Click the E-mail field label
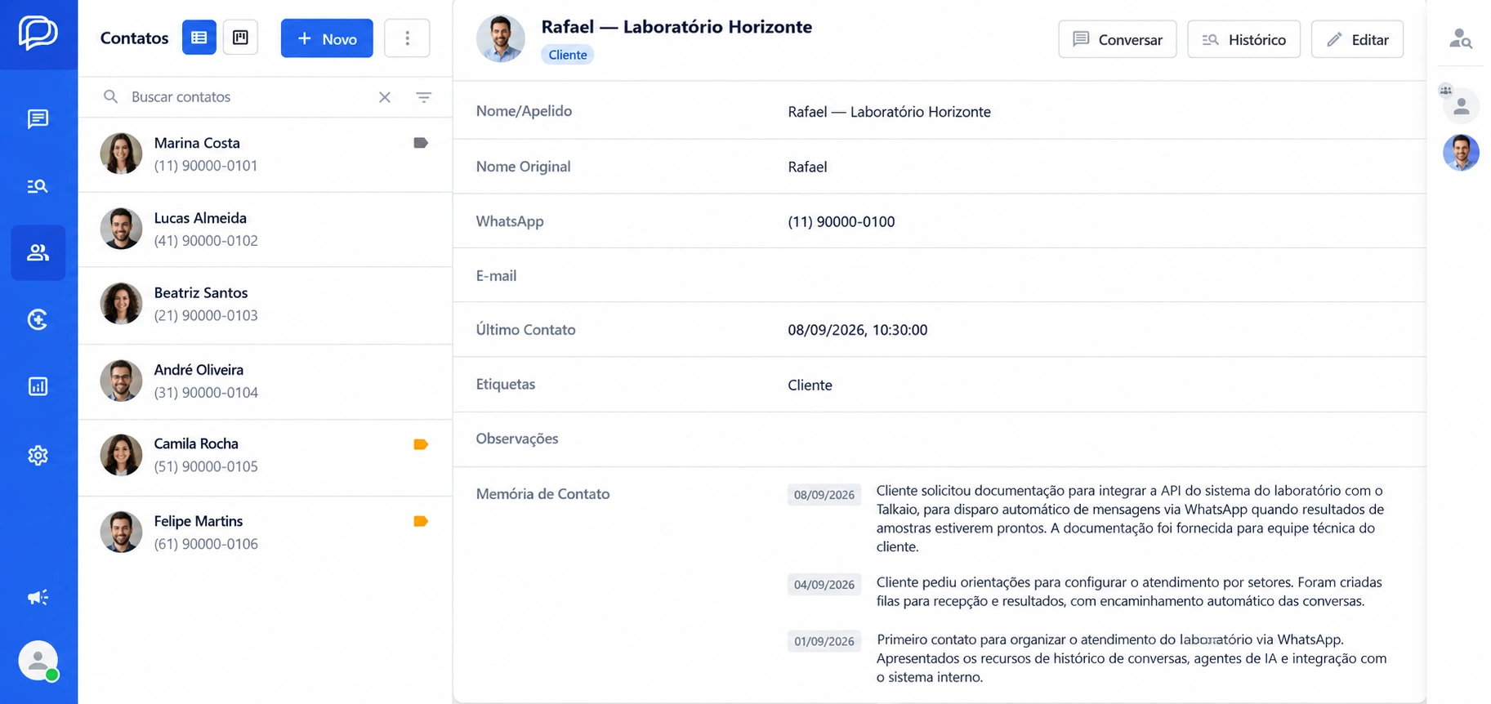 (x=496, y=276)
